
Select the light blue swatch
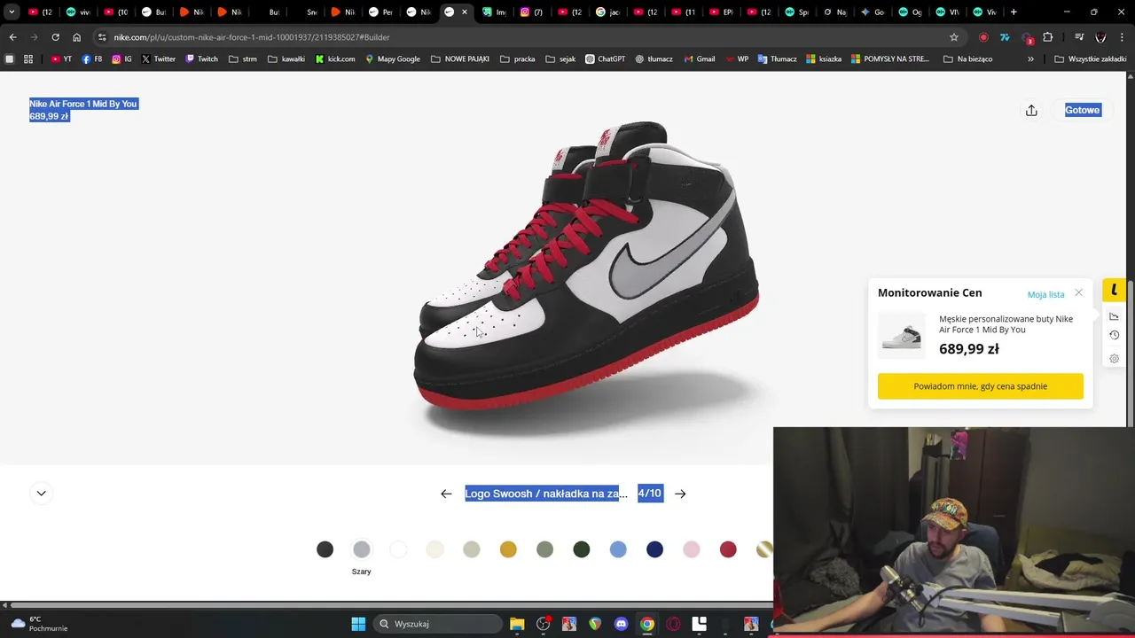coord(618,549)
